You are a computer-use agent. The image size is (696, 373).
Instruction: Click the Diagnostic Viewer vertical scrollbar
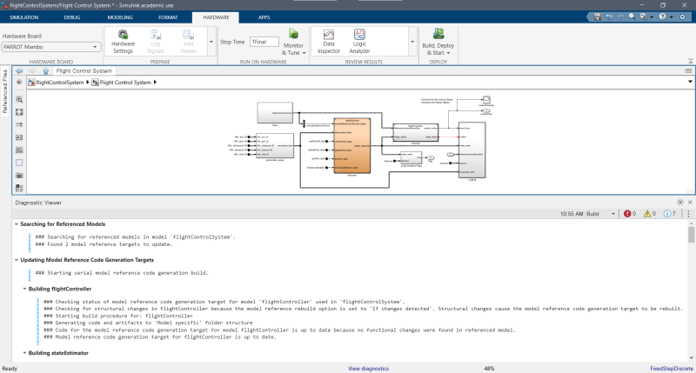[x=691, y=234]
